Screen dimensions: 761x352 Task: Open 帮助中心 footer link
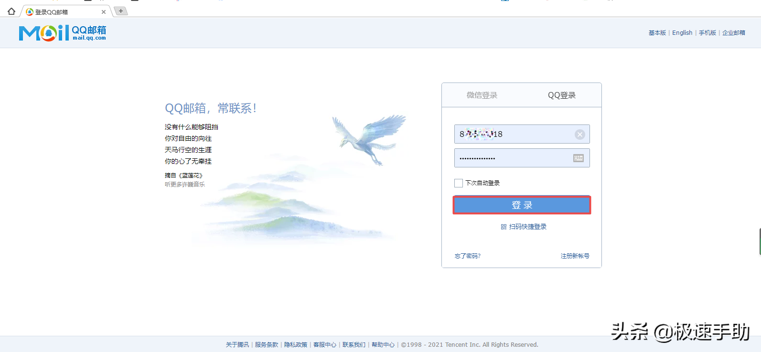(x=383, y=345)
